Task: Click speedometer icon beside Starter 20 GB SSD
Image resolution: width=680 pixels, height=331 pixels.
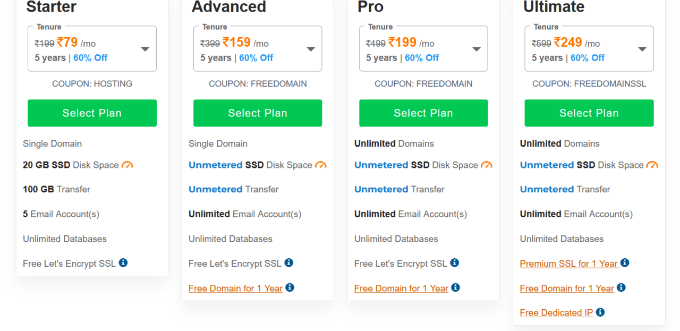Action: 127,165
